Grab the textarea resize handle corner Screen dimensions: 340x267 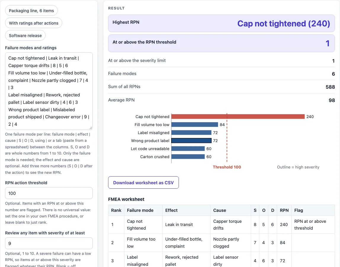pos(91,128)
